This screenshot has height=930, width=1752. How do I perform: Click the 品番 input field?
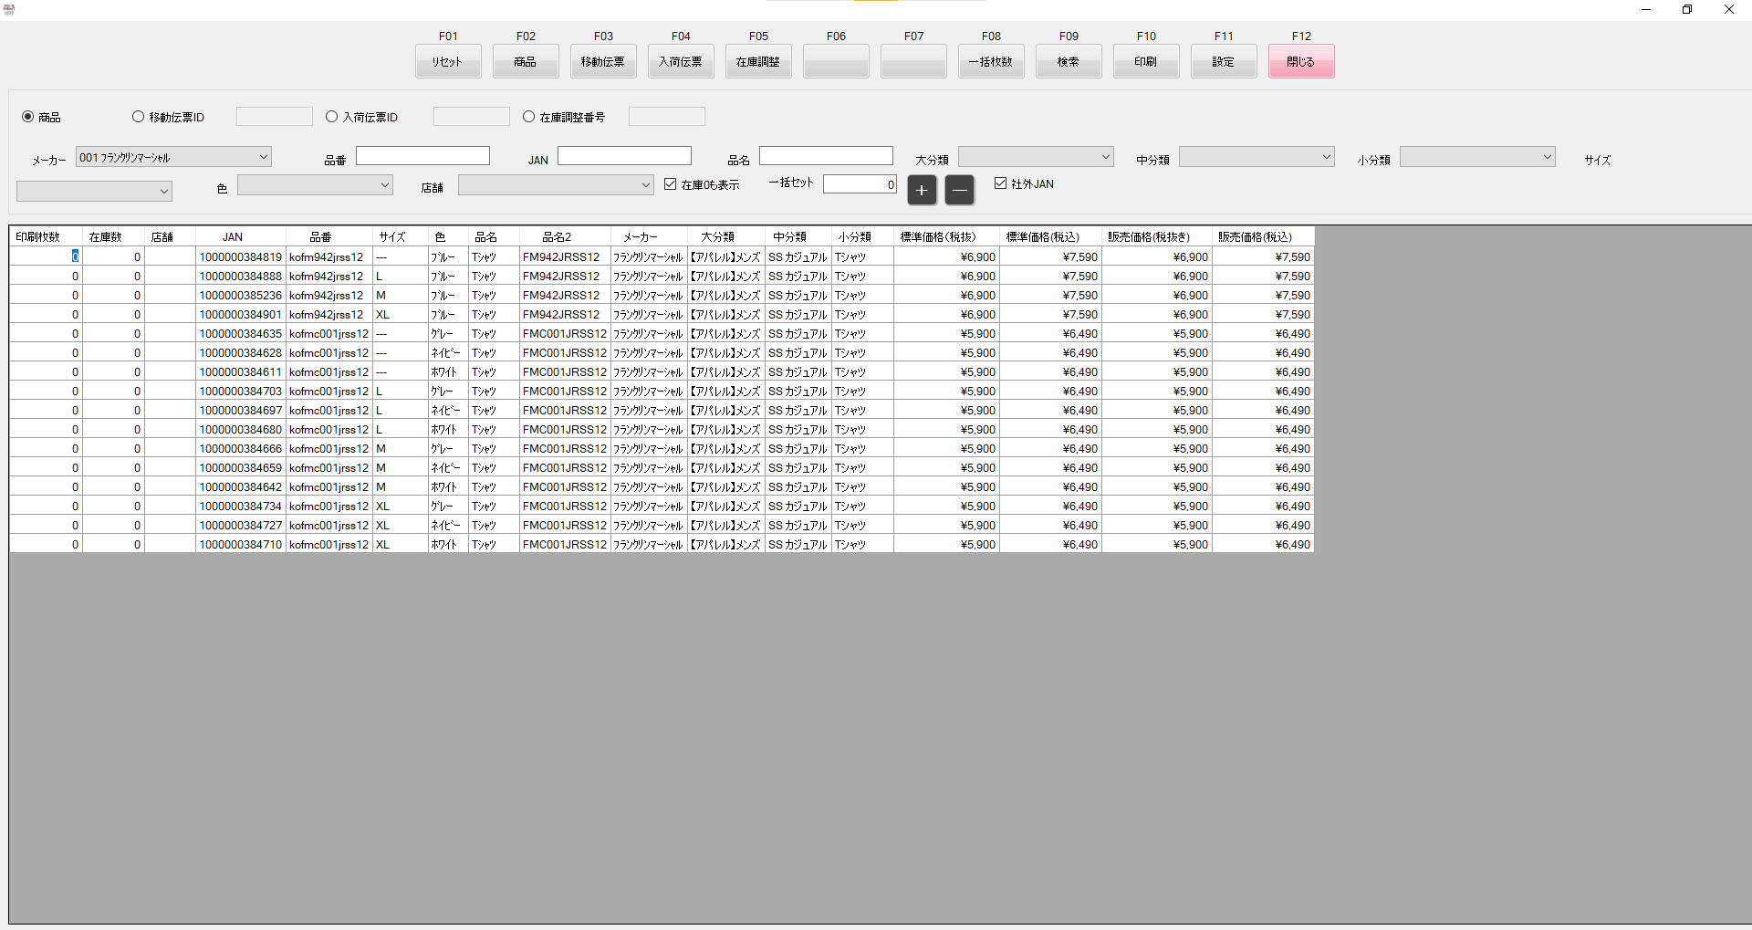pyautogui.click(x=422, y=156)
